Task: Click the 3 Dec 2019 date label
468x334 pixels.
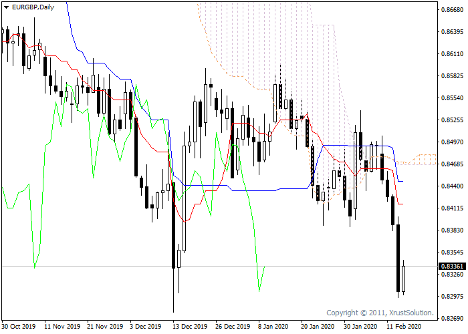Action: click(x=145, y=327)
